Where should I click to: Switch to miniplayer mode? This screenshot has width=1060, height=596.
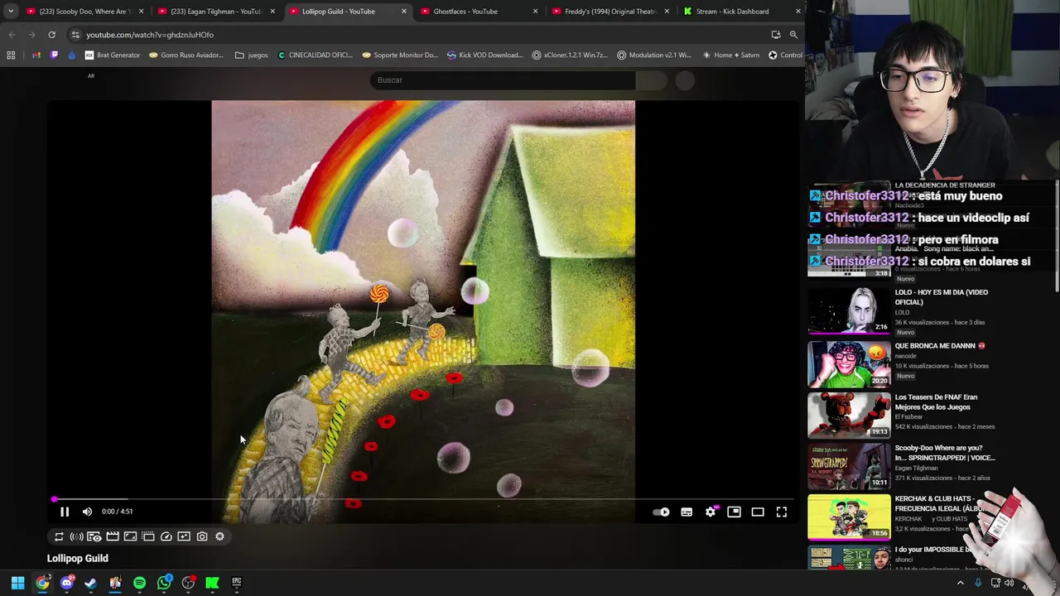pyautogui.click(x=734, y=512)
